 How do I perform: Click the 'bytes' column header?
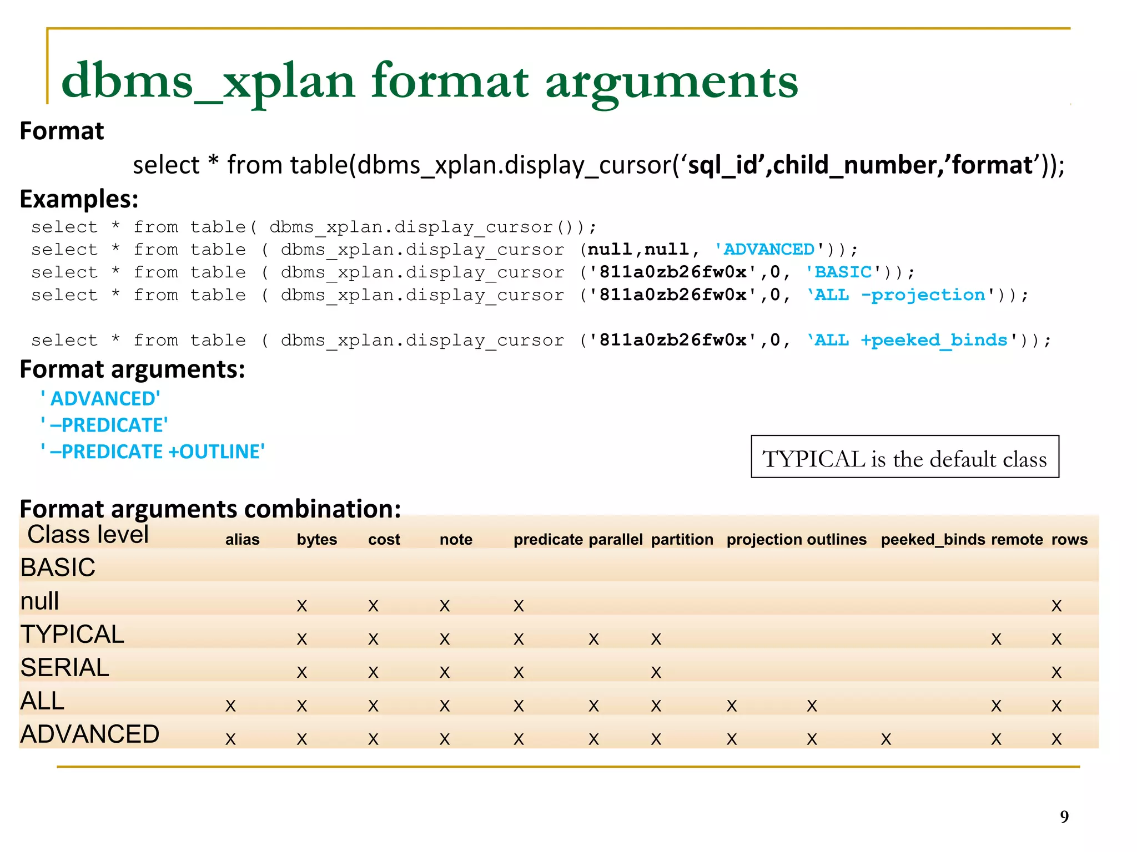(317, 540)
